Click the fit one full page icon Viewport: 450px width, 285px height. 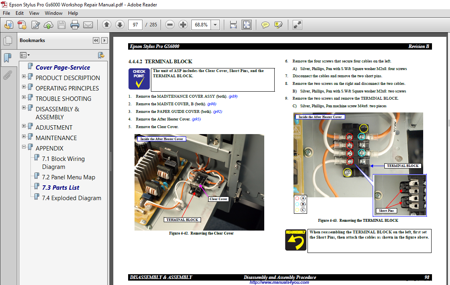[x=247, y=25]
